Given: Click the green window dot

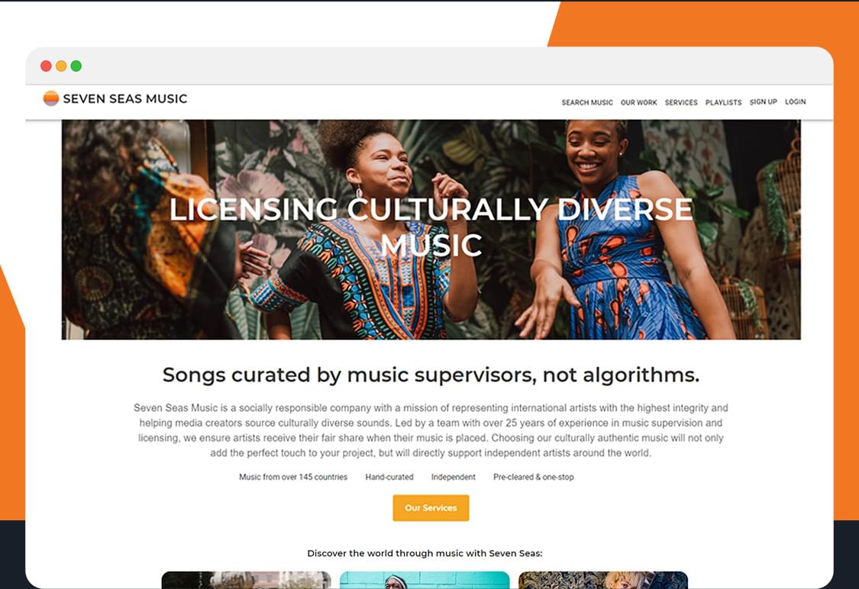Looking at the screenshot, I should click(x=76, y=66).
